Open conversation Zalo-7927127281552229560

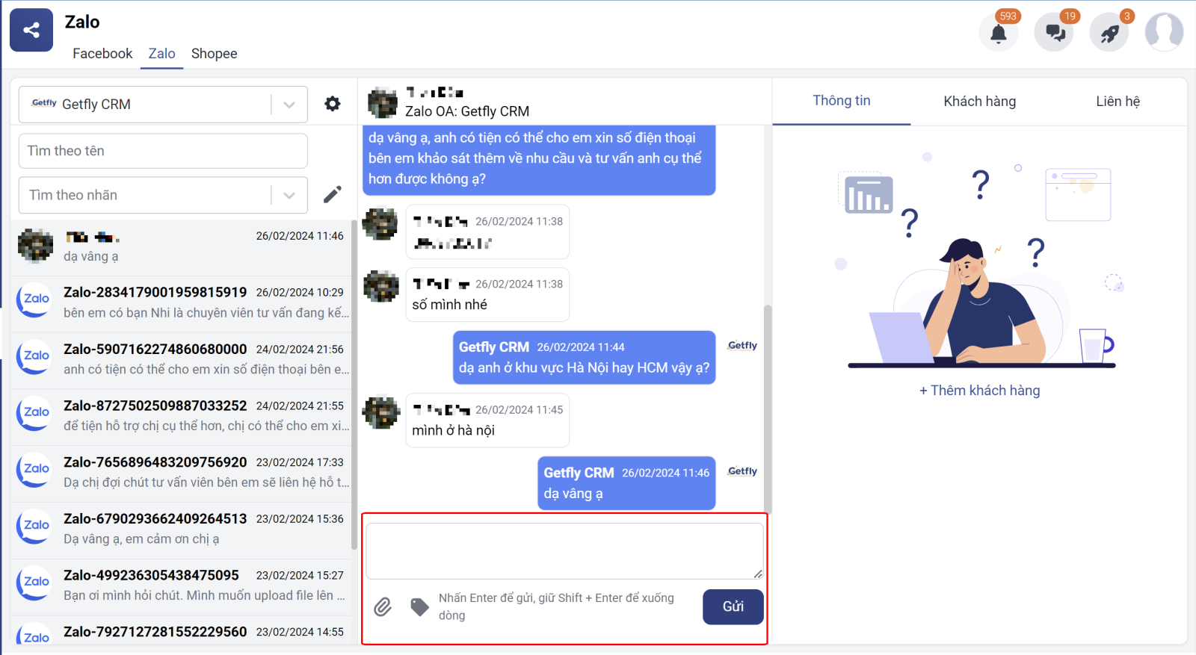point(181,632)
